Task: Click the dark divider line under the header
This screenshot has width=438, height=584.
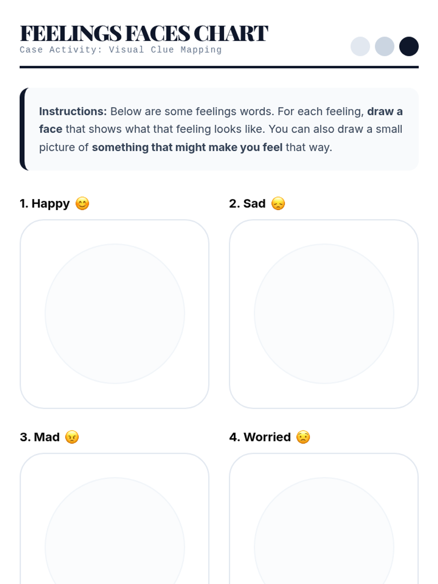Action: [219, 67]
